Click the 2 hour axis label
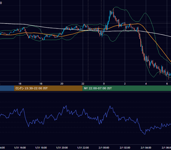 (125, 84)
